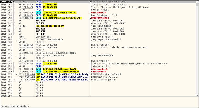The image size is (199, 108).
Task: Click PUSH CD.00402035 instruction
Action: [x=47, y=45]
